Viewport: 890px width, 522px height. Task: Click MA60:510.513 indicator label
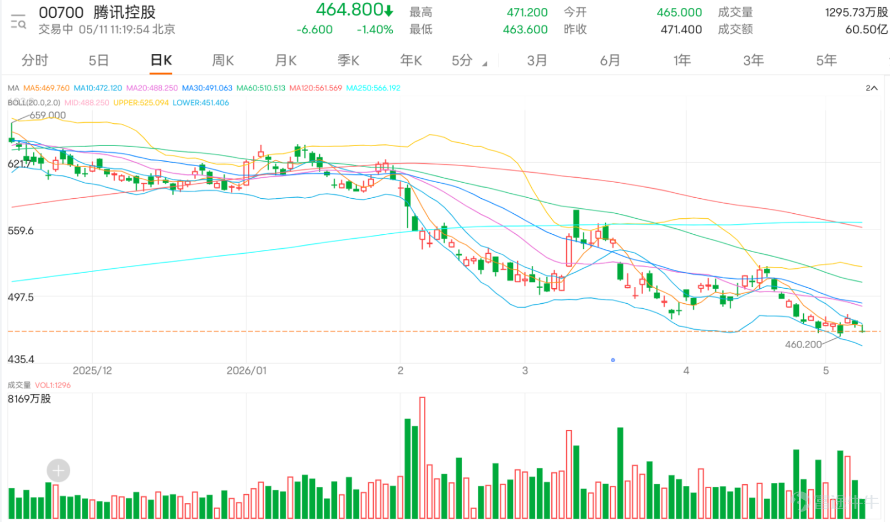261,88
